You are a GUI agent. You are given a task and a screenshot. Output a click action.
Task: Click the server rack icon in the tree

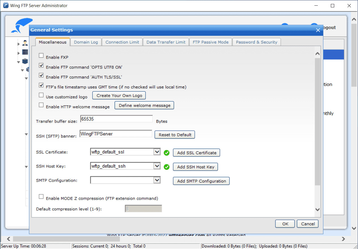tap(25, 52)
